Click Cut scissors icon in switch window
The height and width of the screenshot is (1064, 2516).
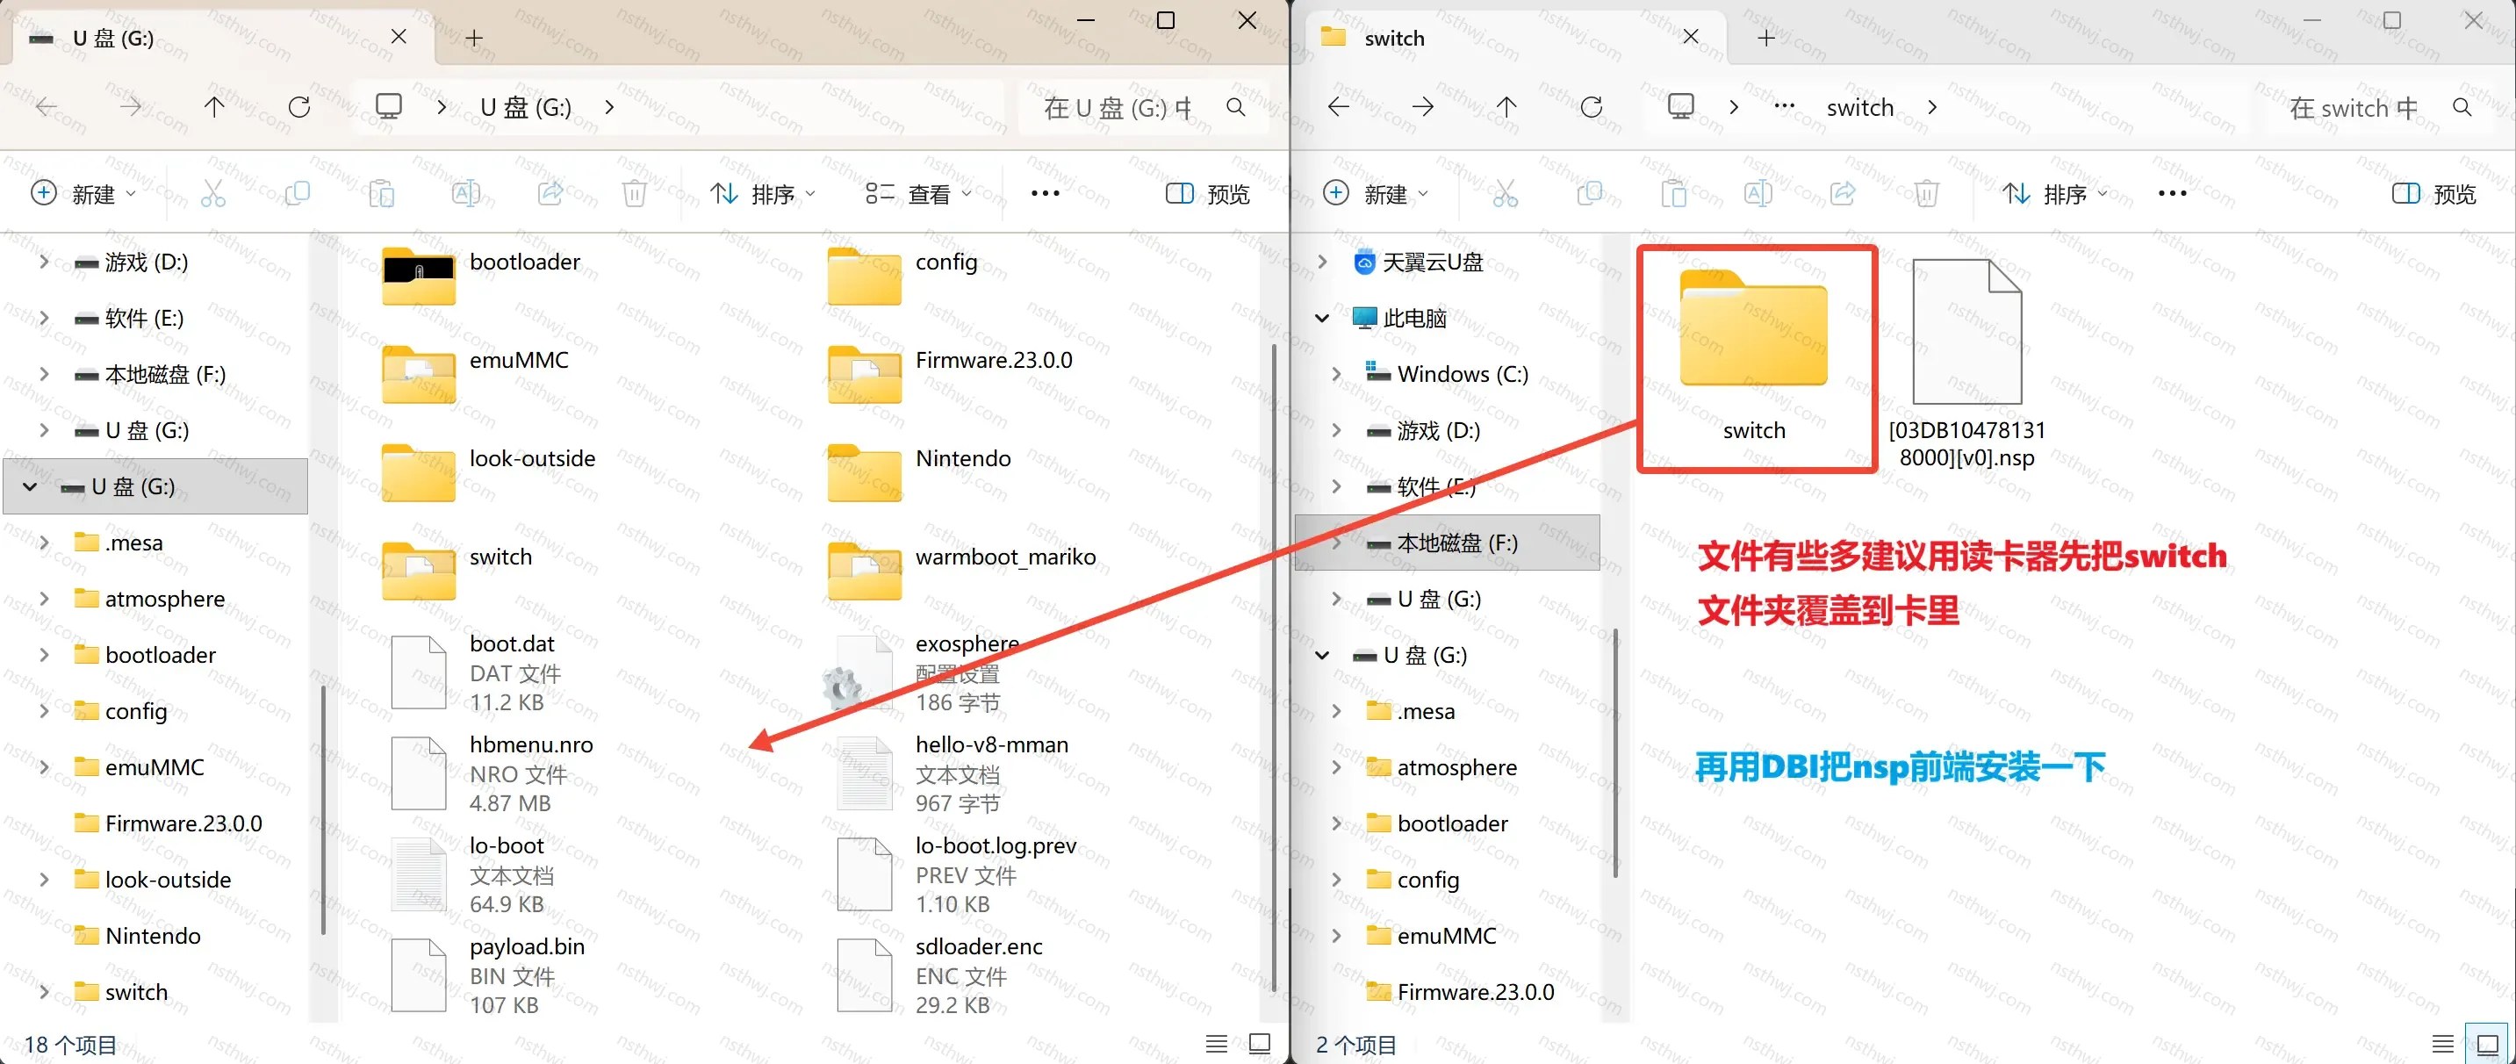pyautogui.click(x=1505, y=193)
